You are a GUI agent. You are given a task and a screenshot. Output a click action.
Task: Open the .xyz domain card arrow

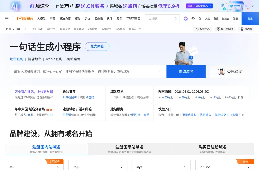[185, 167]
